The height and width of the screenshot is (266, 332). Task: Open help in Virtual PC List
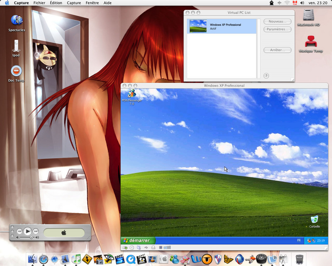[266, 76]
